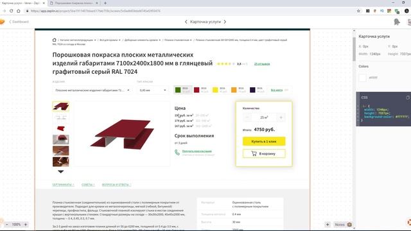Click the white color swatch in Colors

pos(362,78)
